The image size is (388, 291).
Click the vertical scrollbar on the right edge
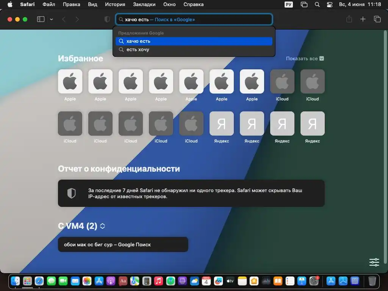pos(385,147)
